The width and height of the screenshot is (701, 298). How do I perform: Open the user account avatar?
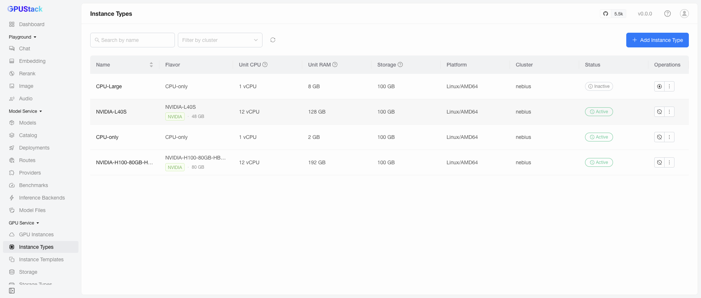click(684, 14)
